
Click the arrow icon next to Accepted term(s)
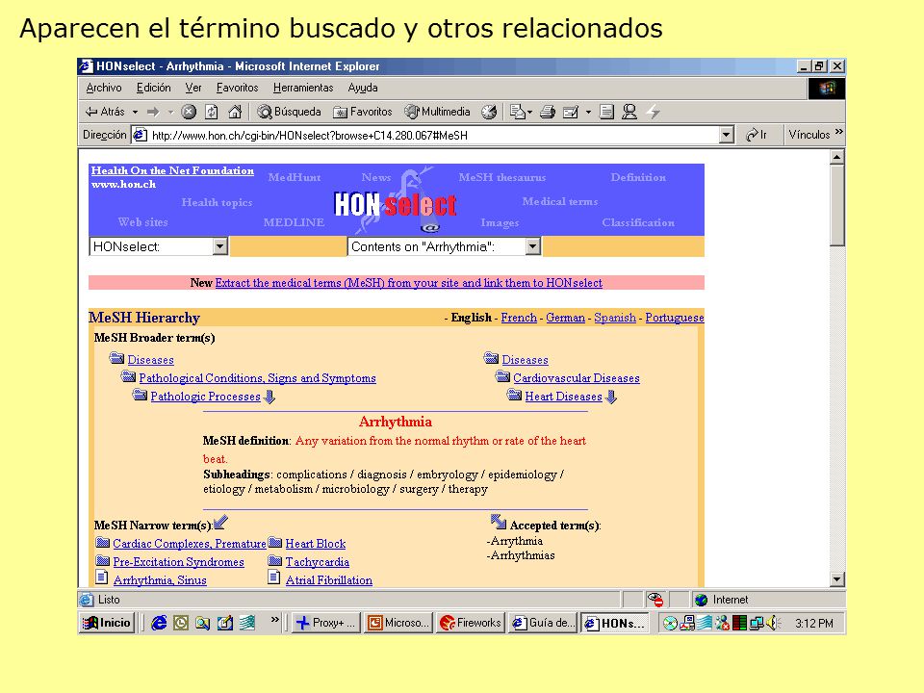coord(499,522)
